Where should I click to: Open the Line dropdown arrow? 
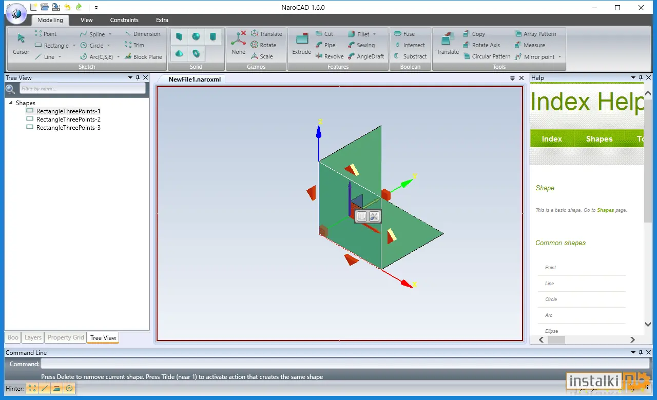tap(60, 57)
